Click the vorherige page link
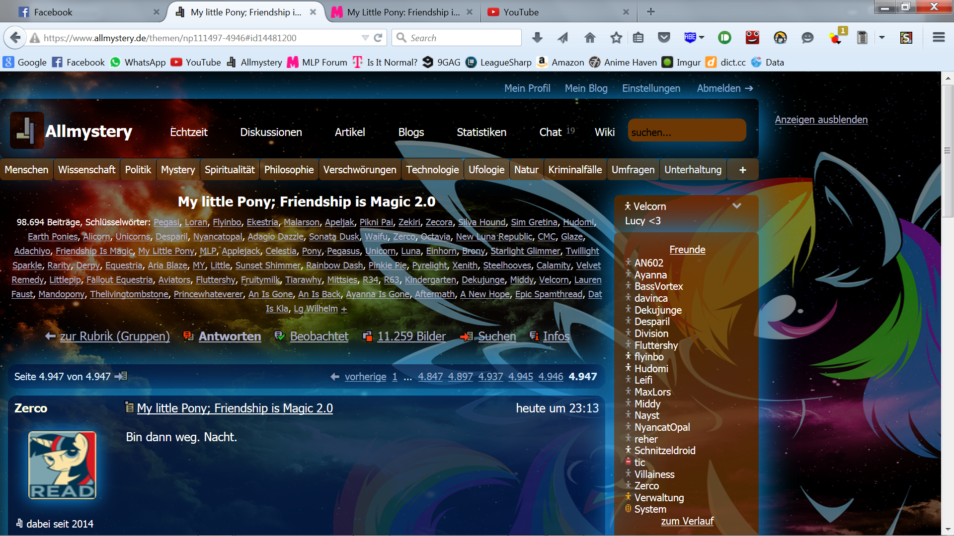Viewport: 954px width, 536px height. 365,377
